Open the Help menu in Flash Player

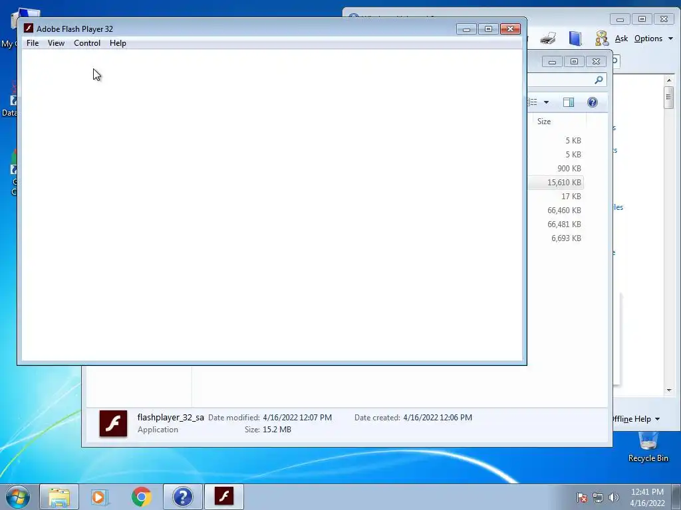coord(118,43)
